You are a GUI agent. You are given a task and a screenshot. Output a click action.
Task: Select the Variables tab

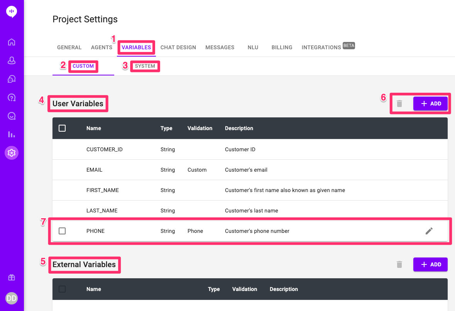pos(136,47)
